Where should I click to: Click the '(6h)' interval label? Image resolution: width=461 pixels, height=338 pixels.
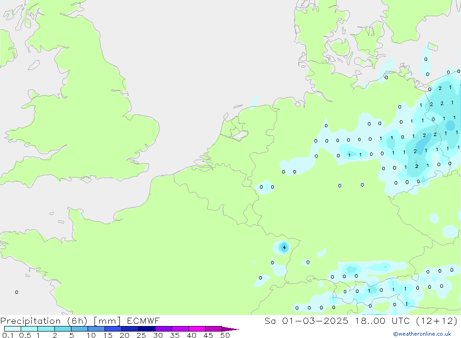[x=77, y=321]
